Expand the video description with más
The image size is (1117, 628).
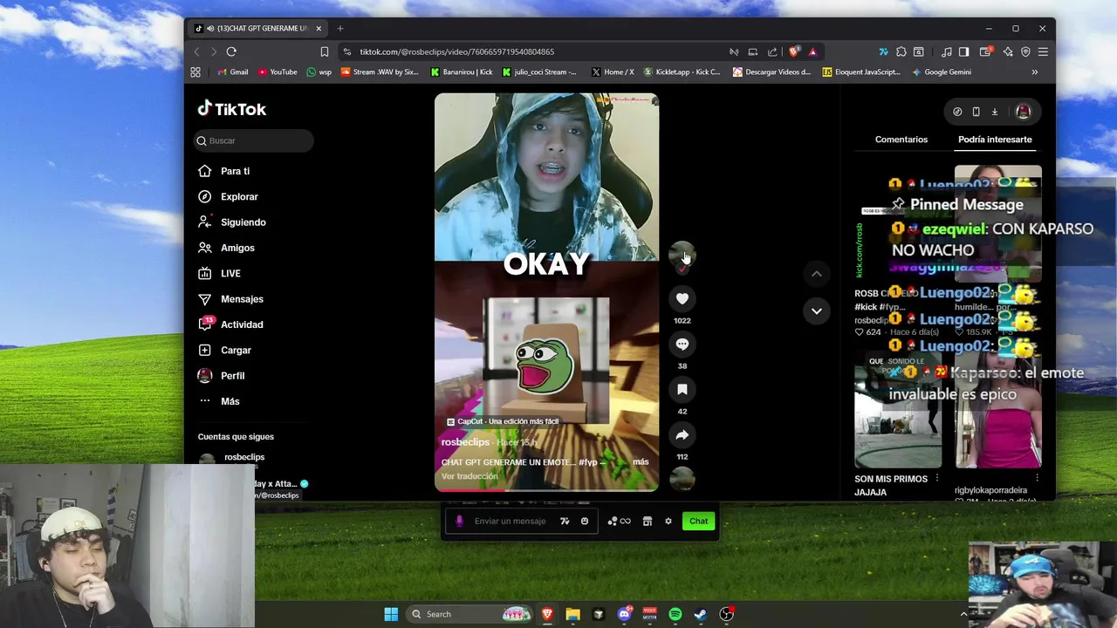641,461
